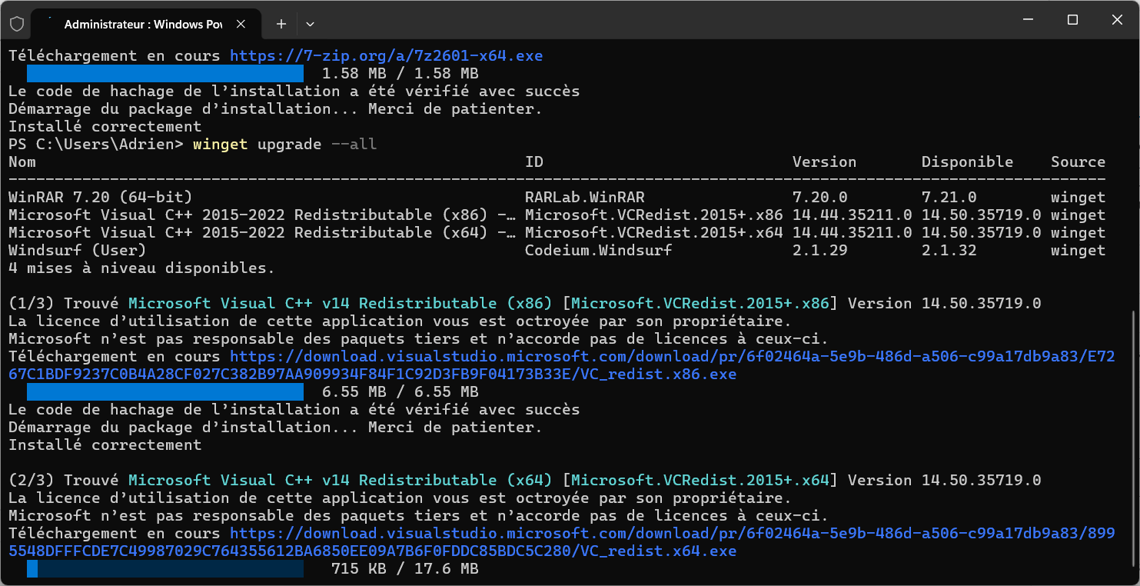Click the "Source" column header
This screenshot has height=586, width=1140.
click(1079, 162)
